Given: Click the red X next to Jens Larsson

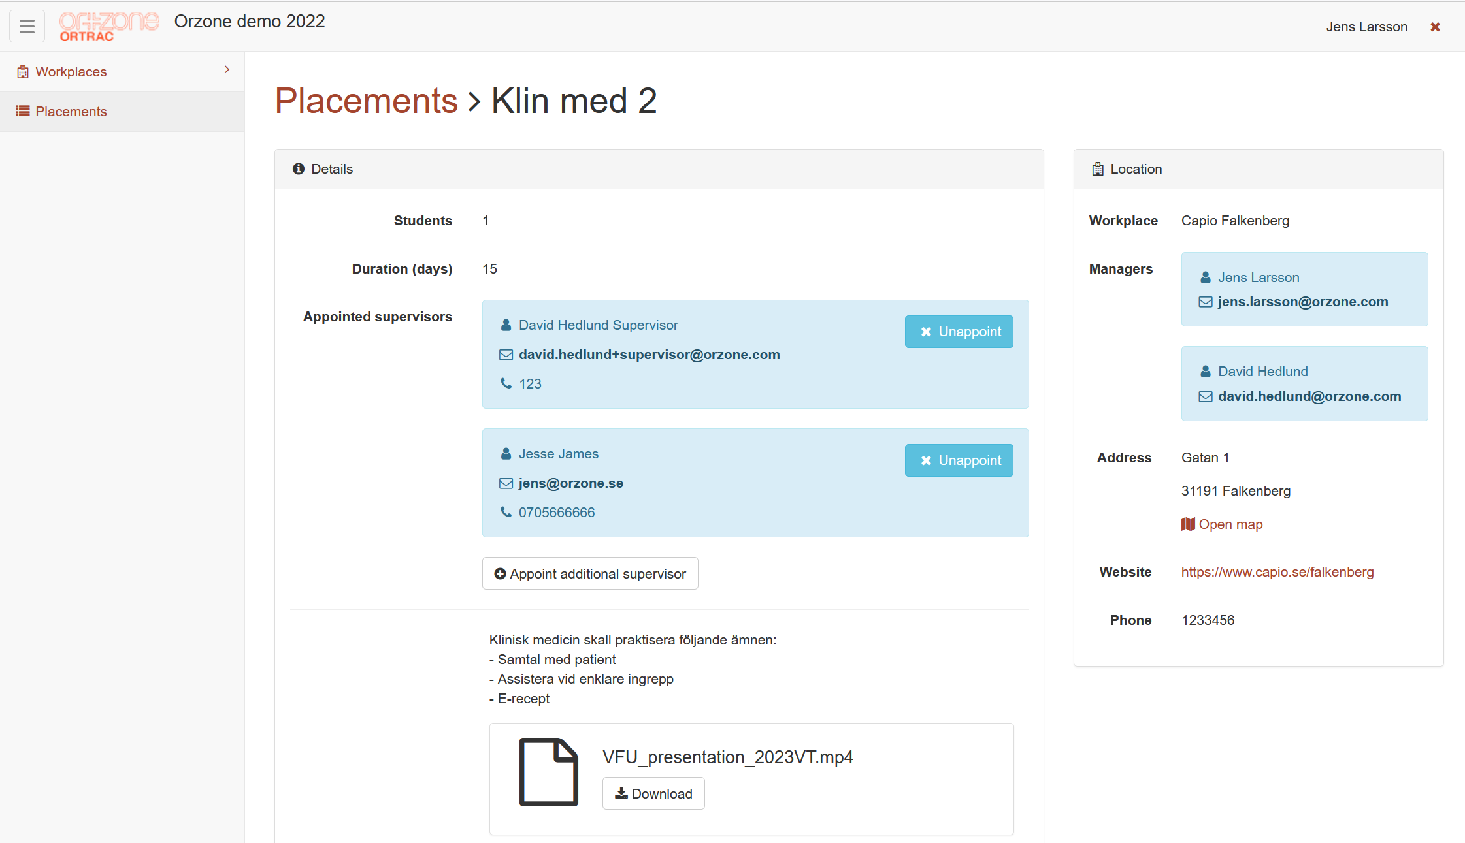Looking at the screenshot, I should [1435, 27].
